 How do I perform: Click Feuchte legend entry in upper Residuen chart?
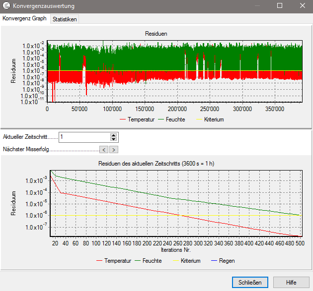175,119
